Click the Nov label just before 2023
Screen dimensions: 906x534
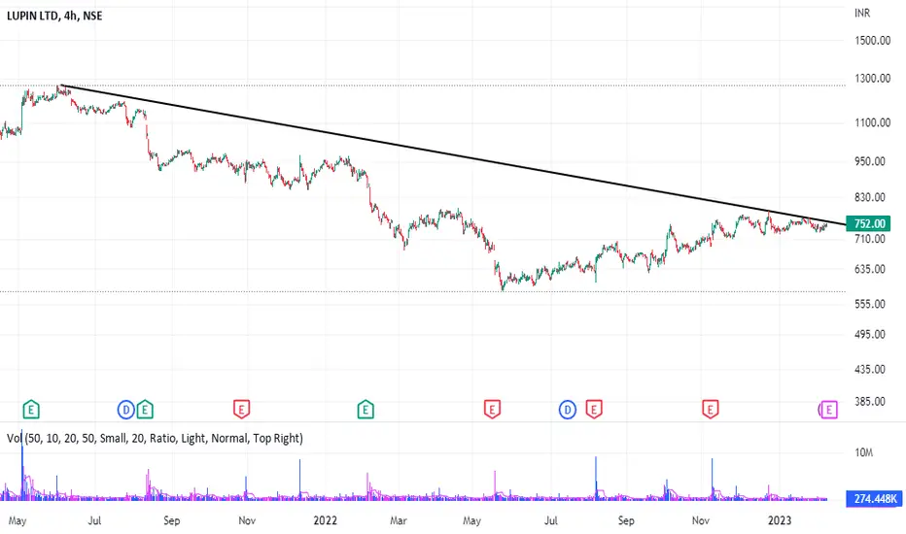700,520
